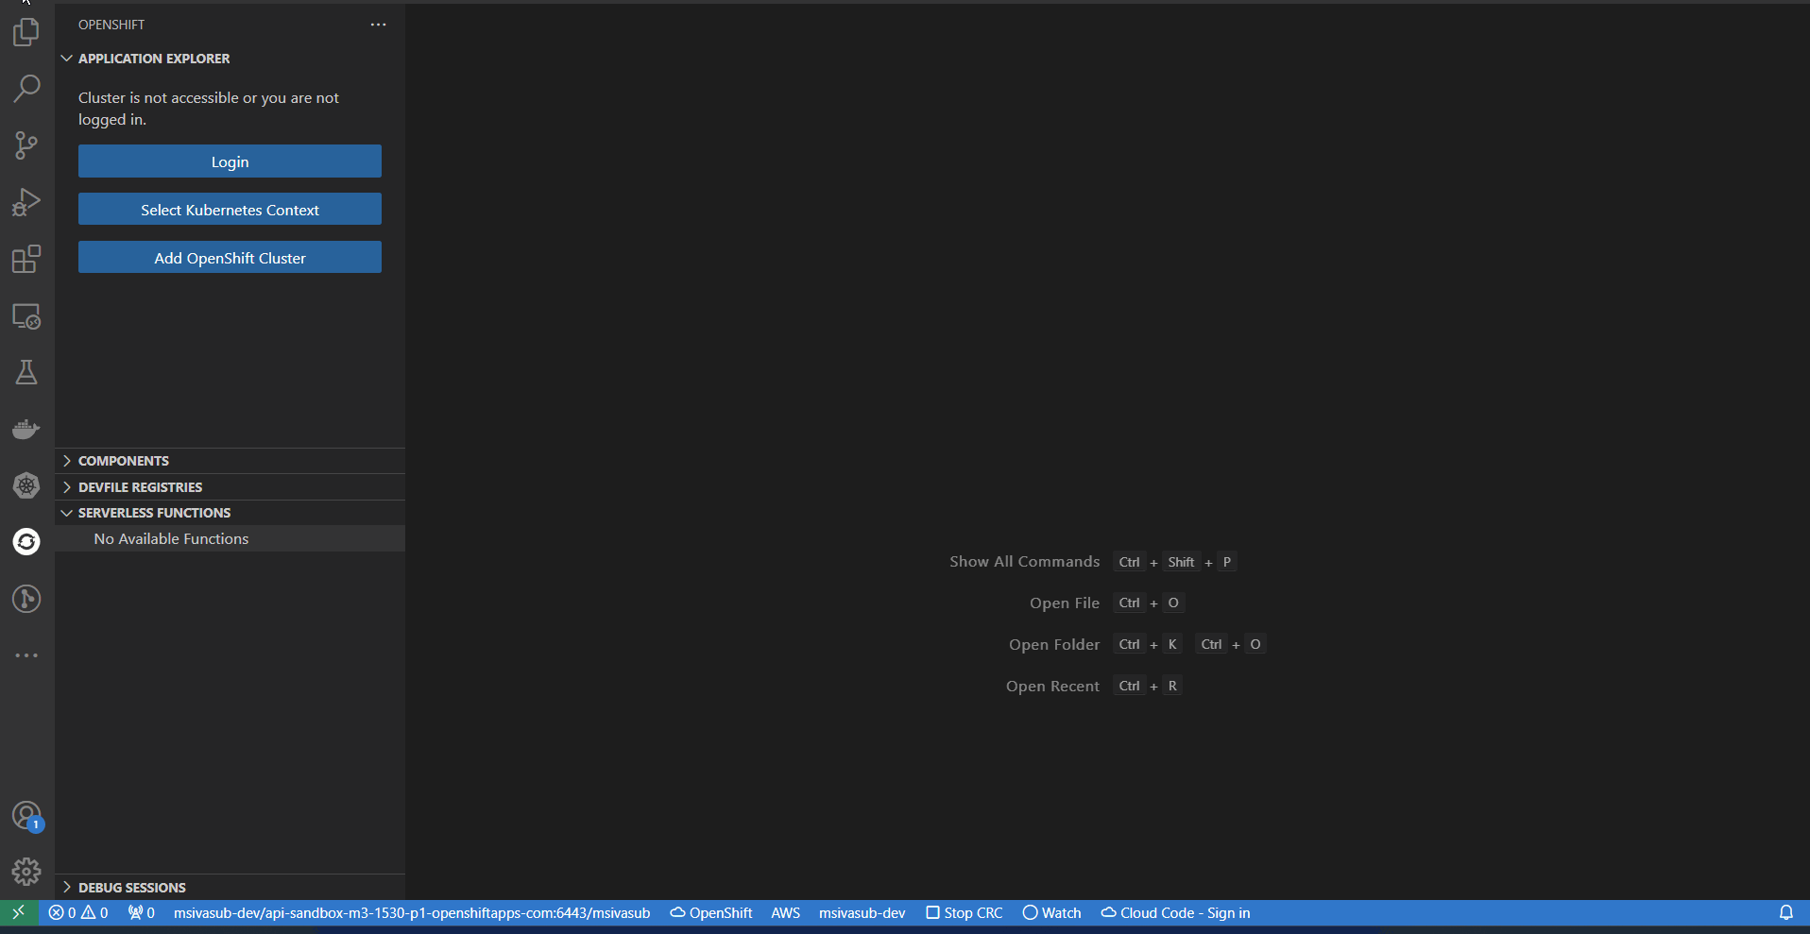1810x934 pixels.
Task: Collapse the Application Explorer section
Action: point(230,59)
